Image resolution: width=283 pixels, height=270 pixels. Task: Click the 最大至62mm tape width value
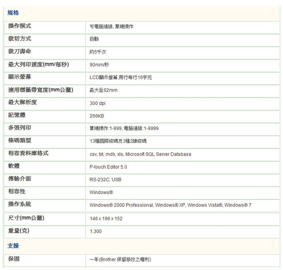click(103, 90)
